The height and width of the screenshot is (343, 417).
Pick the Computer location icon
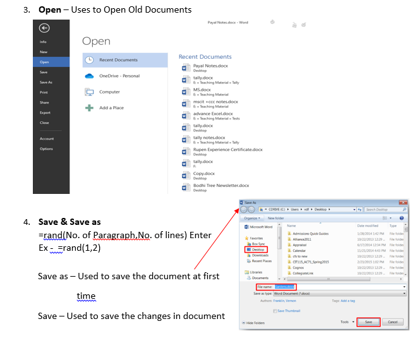coord(89,92)
